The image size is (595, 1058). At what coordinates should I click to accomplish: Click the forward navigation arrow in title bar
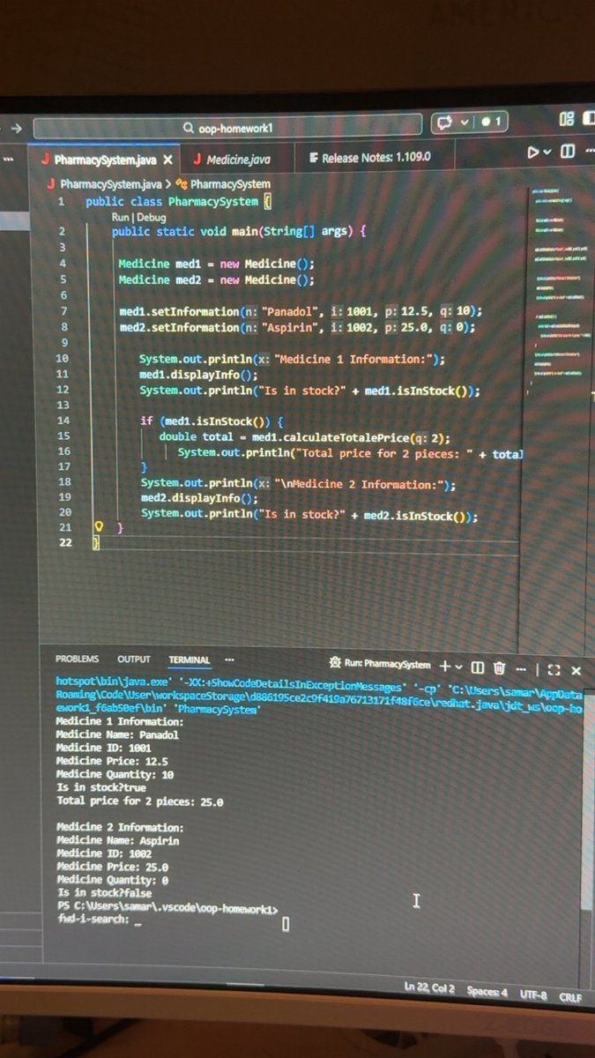(15, 127)
